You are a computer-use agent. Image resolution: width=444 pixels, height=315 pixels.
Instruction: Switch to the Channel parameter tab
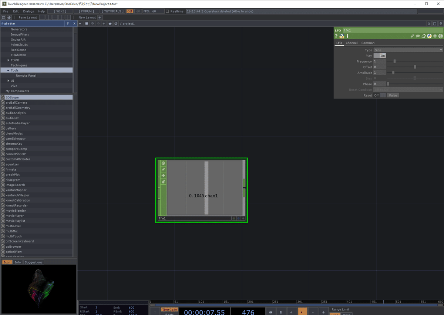click(x=351, y=43)
